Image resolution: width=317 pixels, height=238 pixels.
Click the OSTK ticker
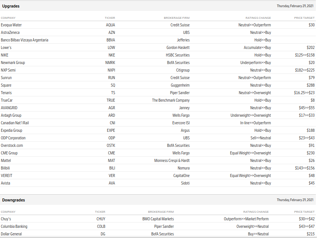point(111,145)
